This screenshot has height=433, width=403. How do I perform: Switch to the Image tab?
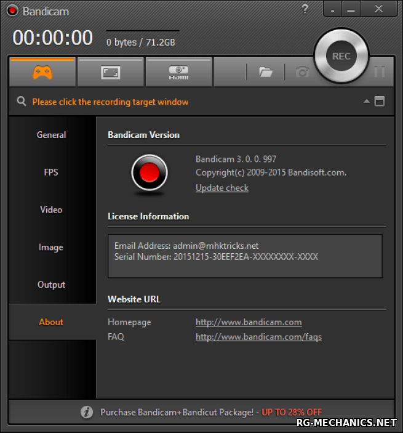coord(52,248)
